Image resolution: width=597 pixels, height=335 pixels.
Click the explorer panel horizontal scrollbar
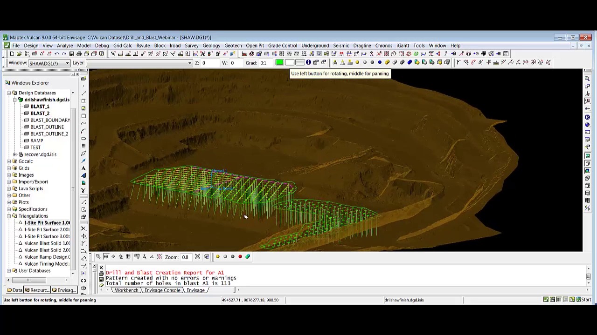pos(36,280)
